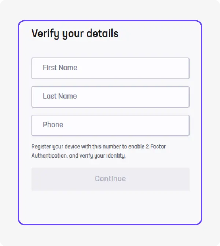220x246 pixels.
Task: Click the "Verify your details" heading
Action: (x=75, y=34)
